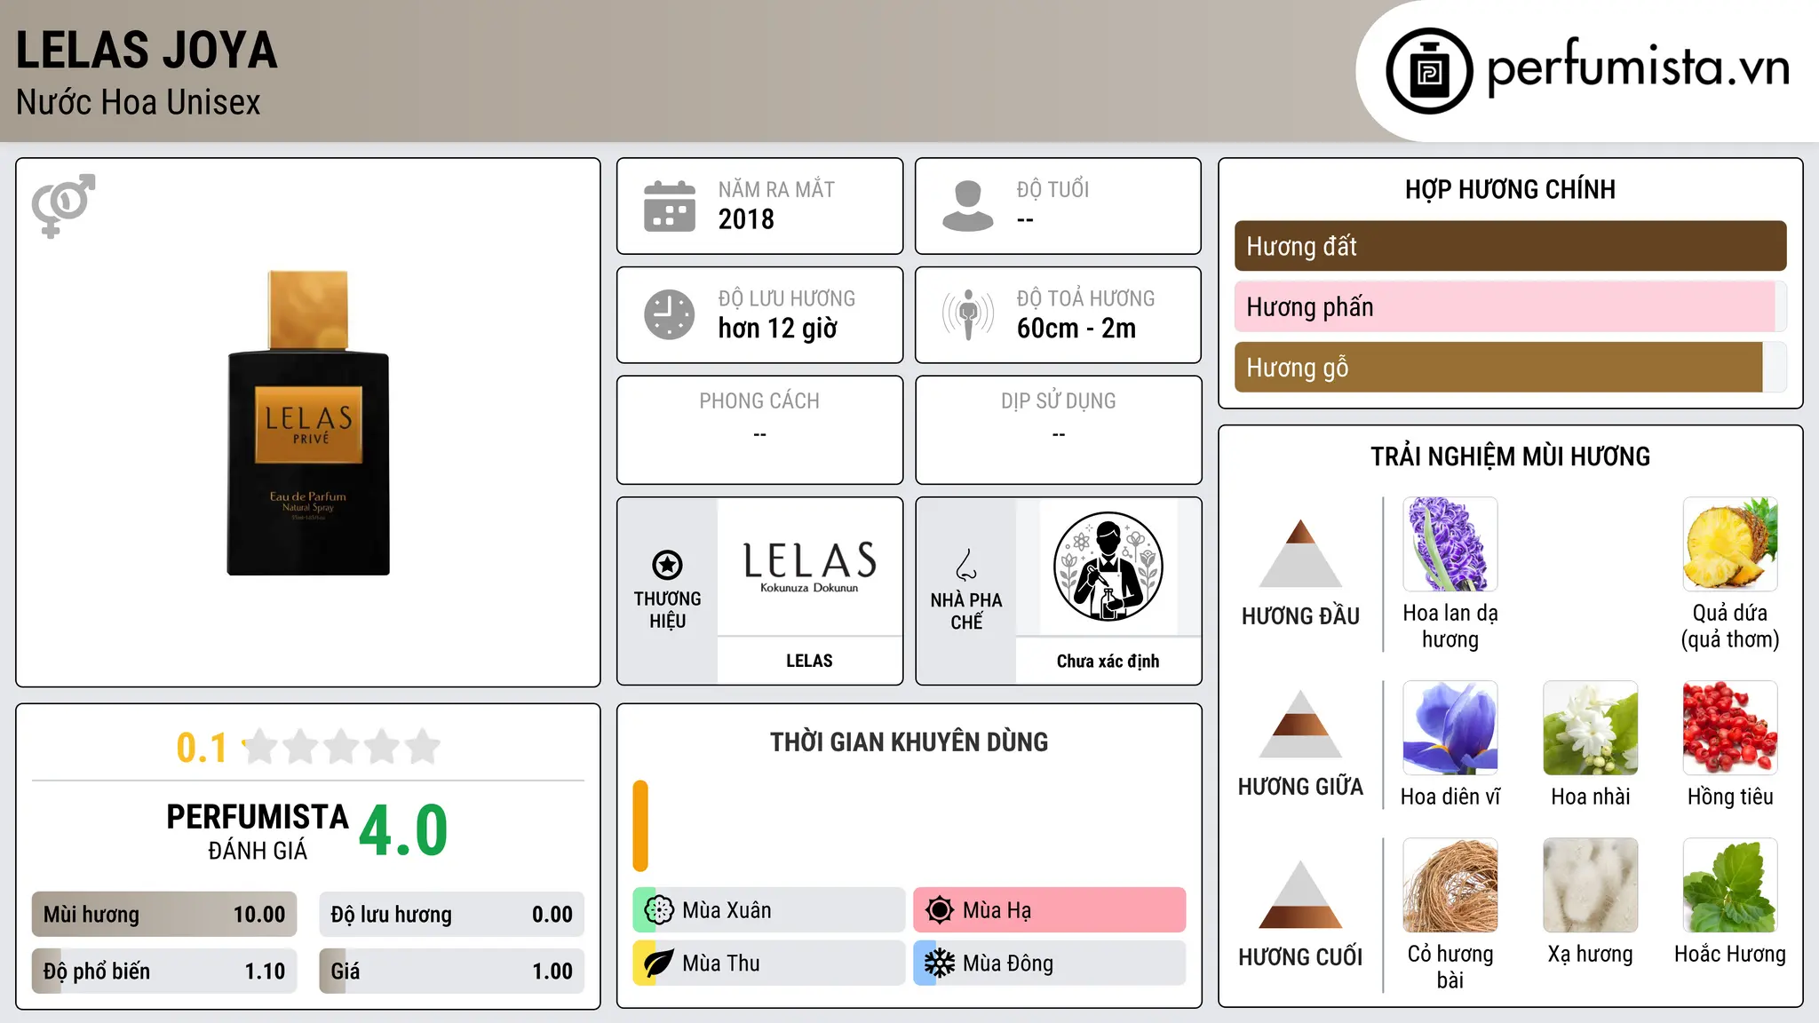The image size is (1819, 1023).
Task: Open the Cỏ hương bài vetiver note image
Action: point(1450,885)
